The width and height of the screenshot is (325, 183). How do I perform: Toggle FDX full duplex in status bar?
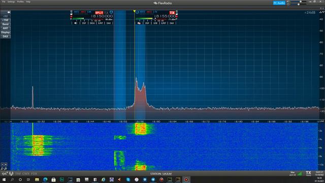click(x=34, y=173)
